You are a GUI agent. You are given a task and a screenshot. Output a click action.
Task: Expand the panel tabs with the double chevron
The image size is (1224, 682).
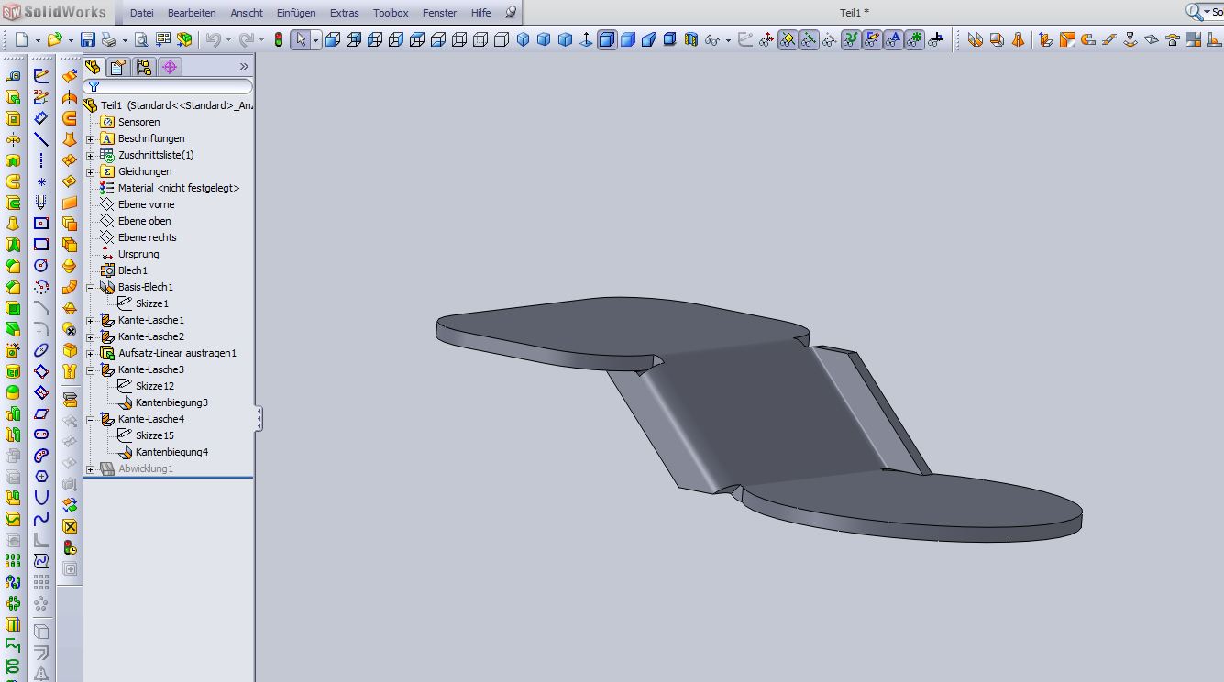tap(244, 67)
